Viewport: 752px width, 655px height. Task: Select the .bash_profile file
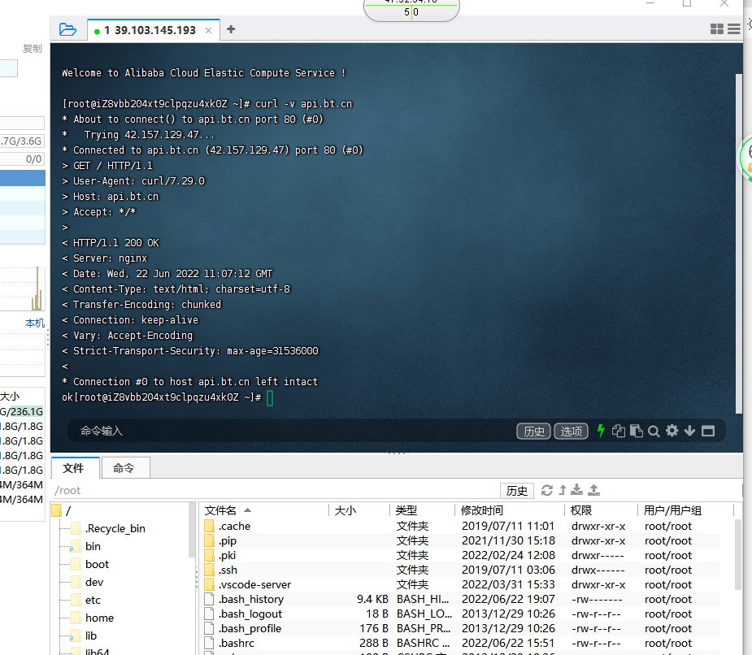coord(460,628)
